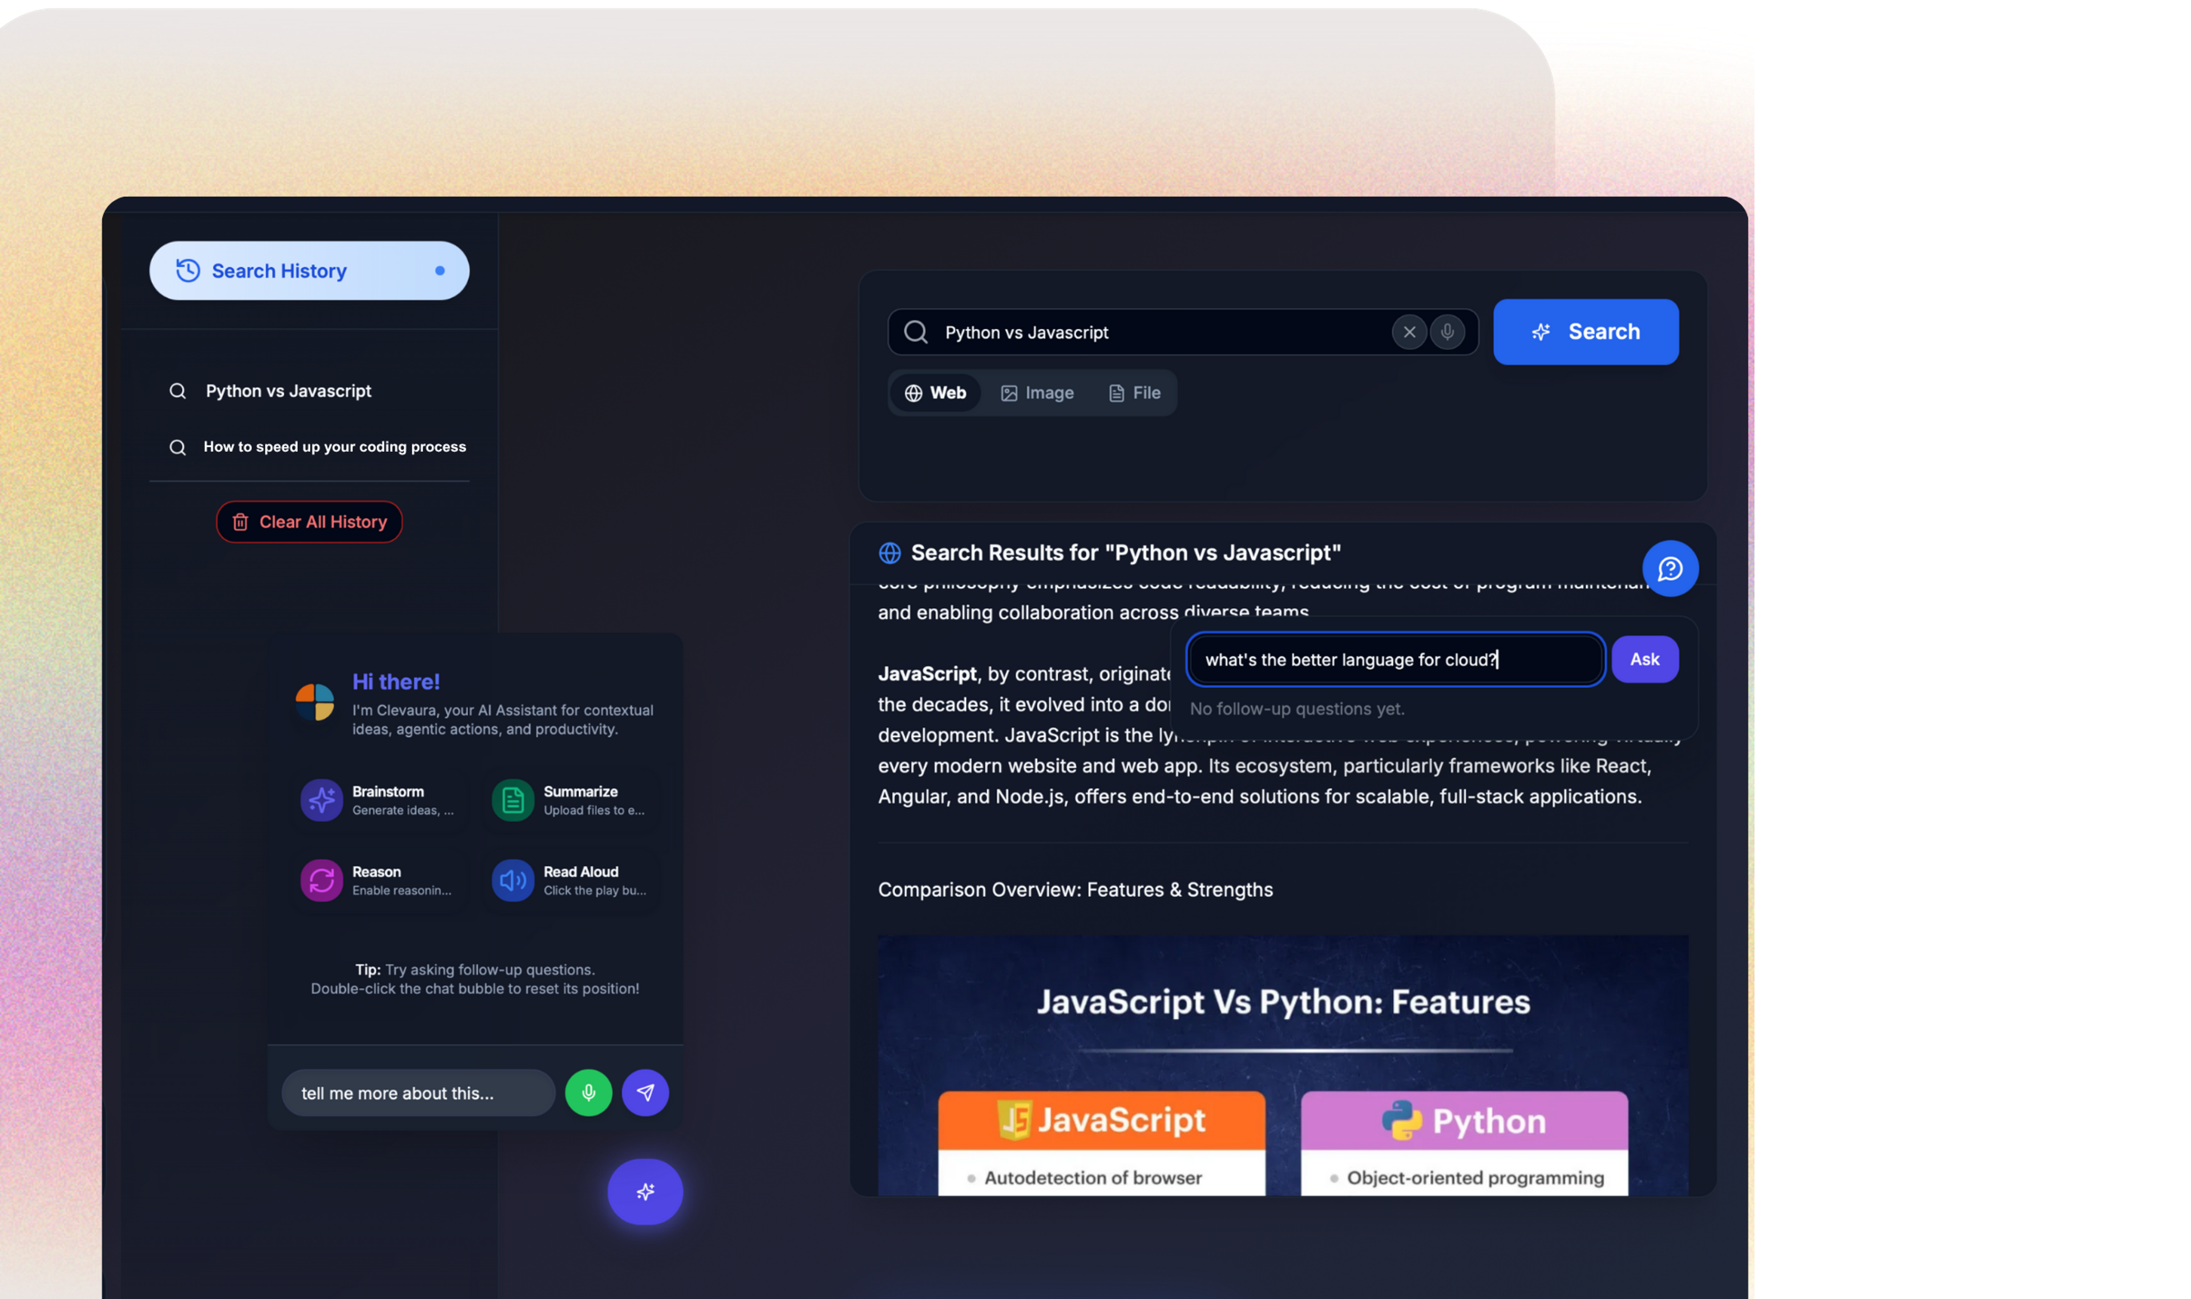Open the Search History panel header
The image size is (2191, 1299).
tap(309, 270)
